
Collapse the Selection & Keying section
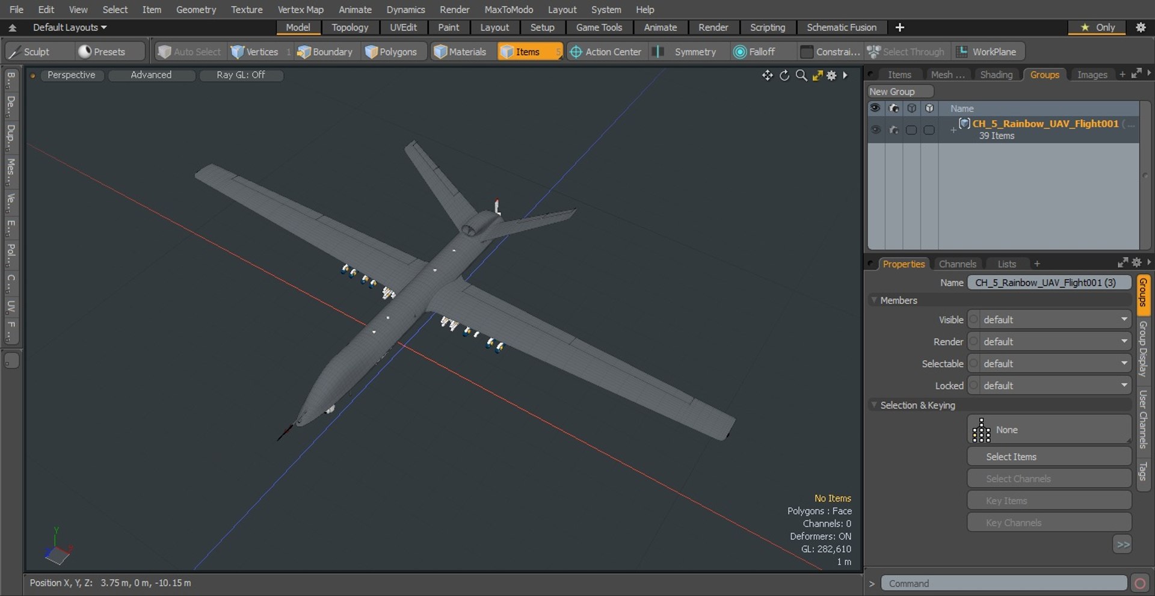pyautogui.click(x=874, y=405)
